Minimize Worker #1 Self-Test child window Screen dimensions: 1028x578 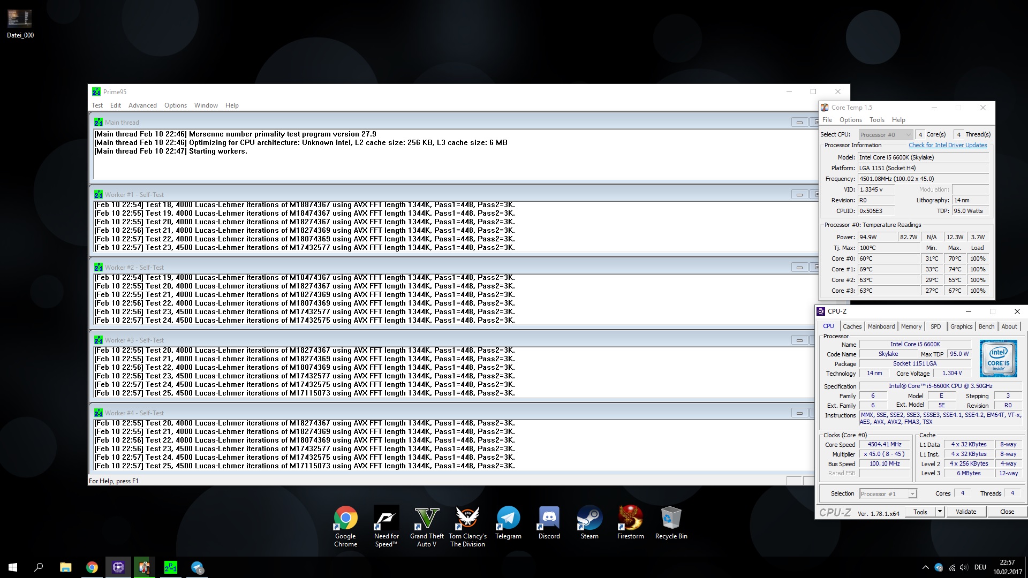pyautogui.click(x=799, y=195)
